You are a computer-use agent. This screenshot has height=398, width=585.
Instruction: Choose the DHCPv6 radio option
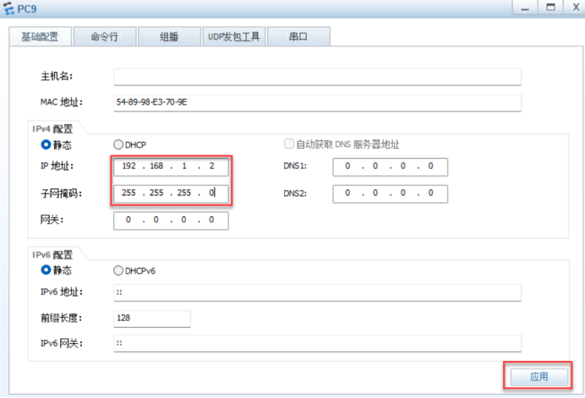tap(118, 270)
